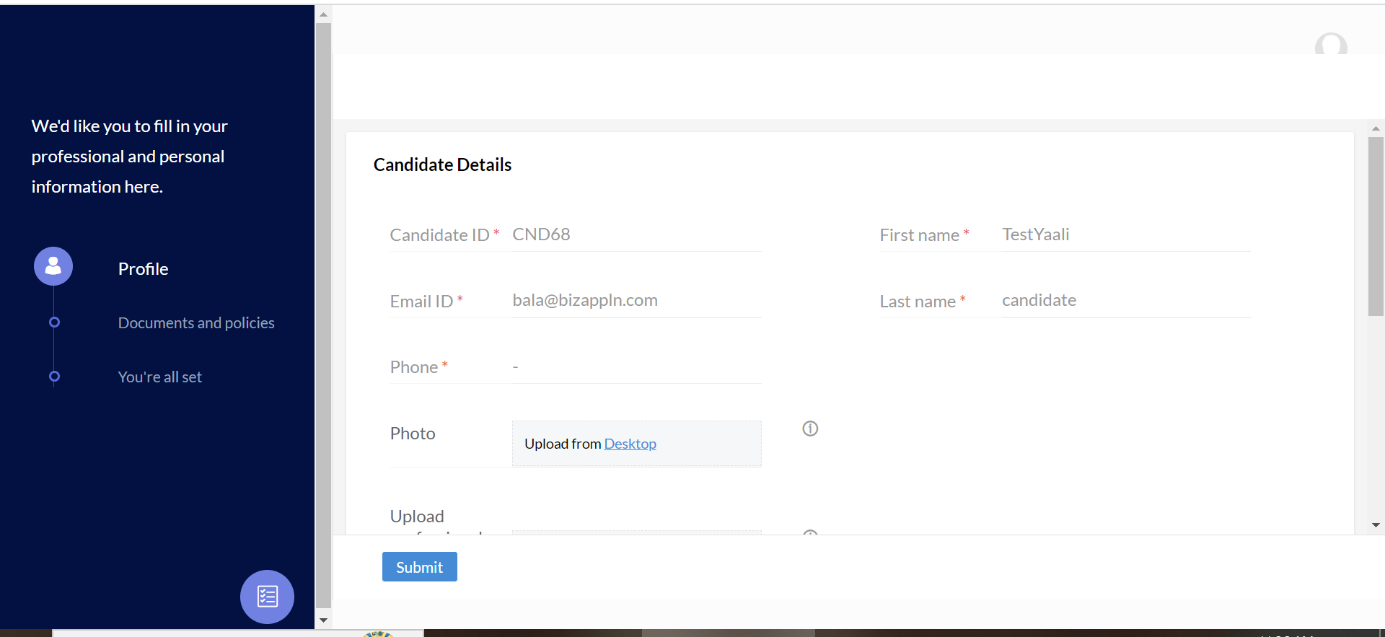Click the You're all set step circle
This screenshot has height=637, width=1385.
click(54, 377)
